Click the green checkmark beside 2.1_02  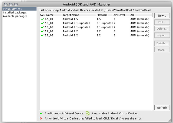42,27
